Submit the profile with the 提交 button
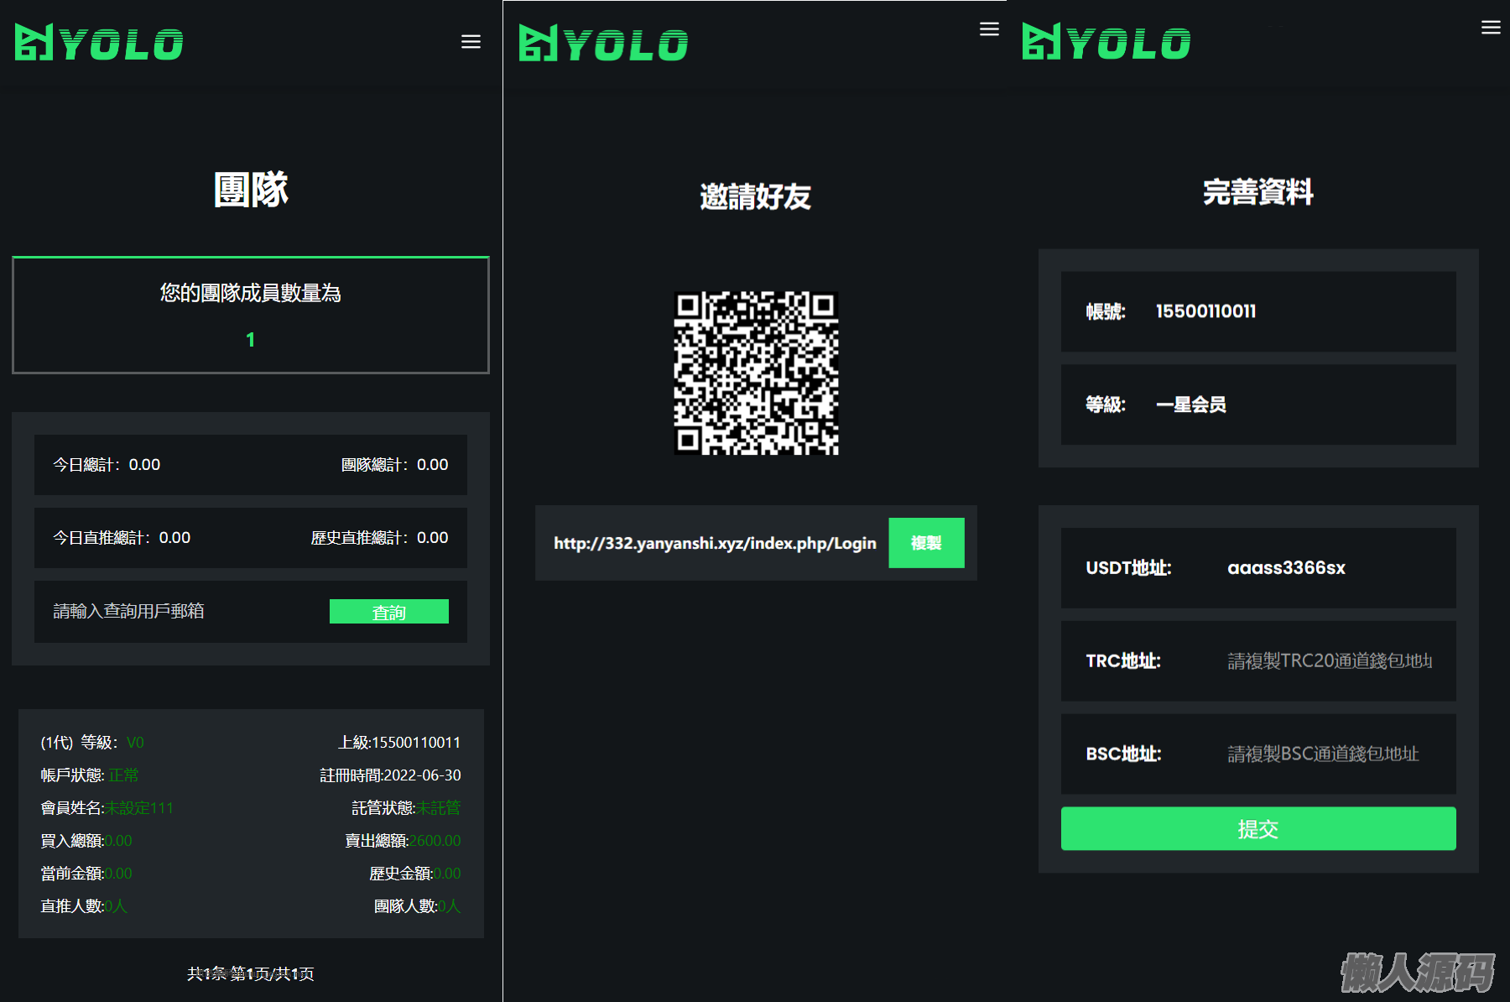Viewport: 1510px width, 1002px height. pos(1258,829)
